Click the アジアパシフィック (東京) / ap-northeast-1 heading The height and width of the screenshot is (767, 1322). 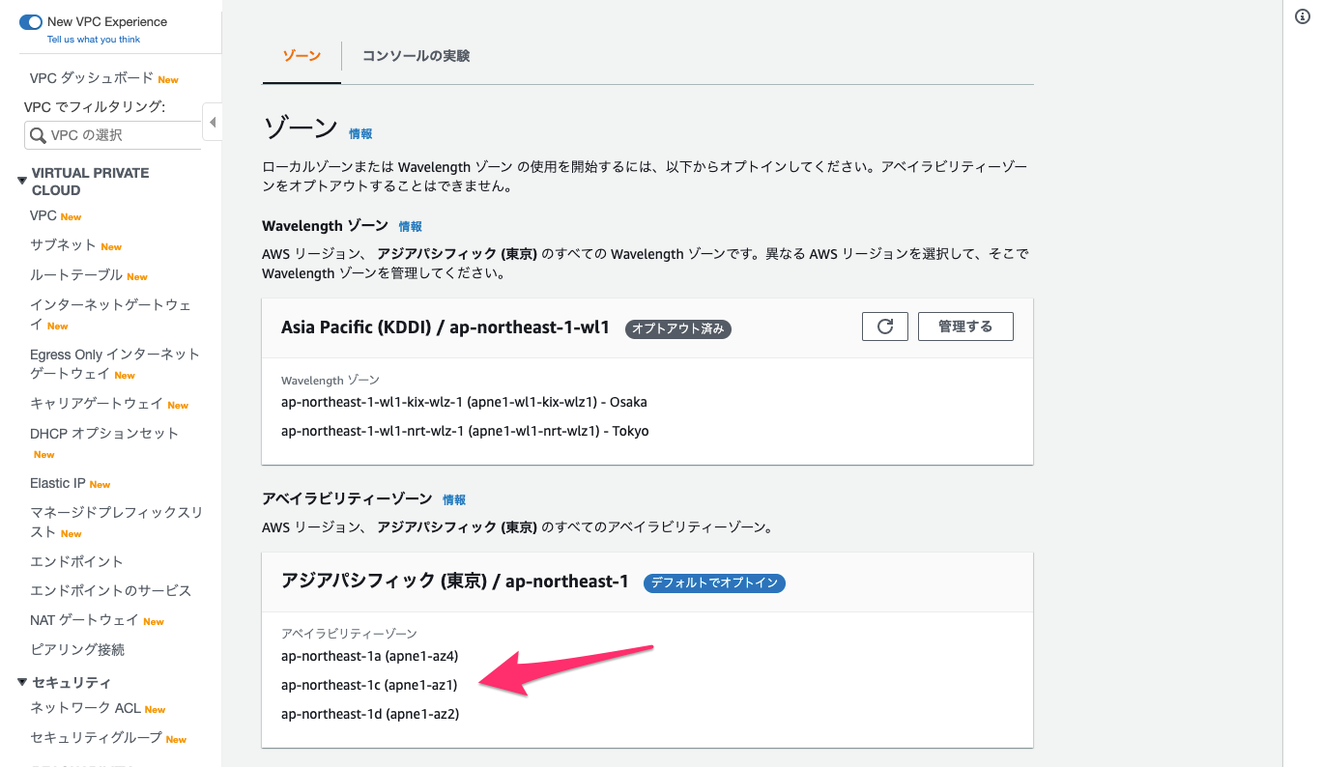[455, 582]
